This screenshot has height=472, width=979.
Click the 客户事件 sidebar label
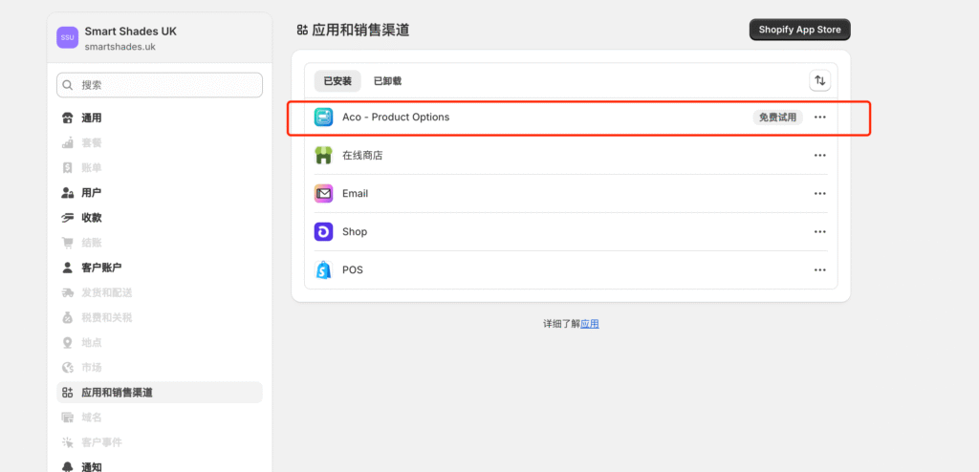(101, 442)
